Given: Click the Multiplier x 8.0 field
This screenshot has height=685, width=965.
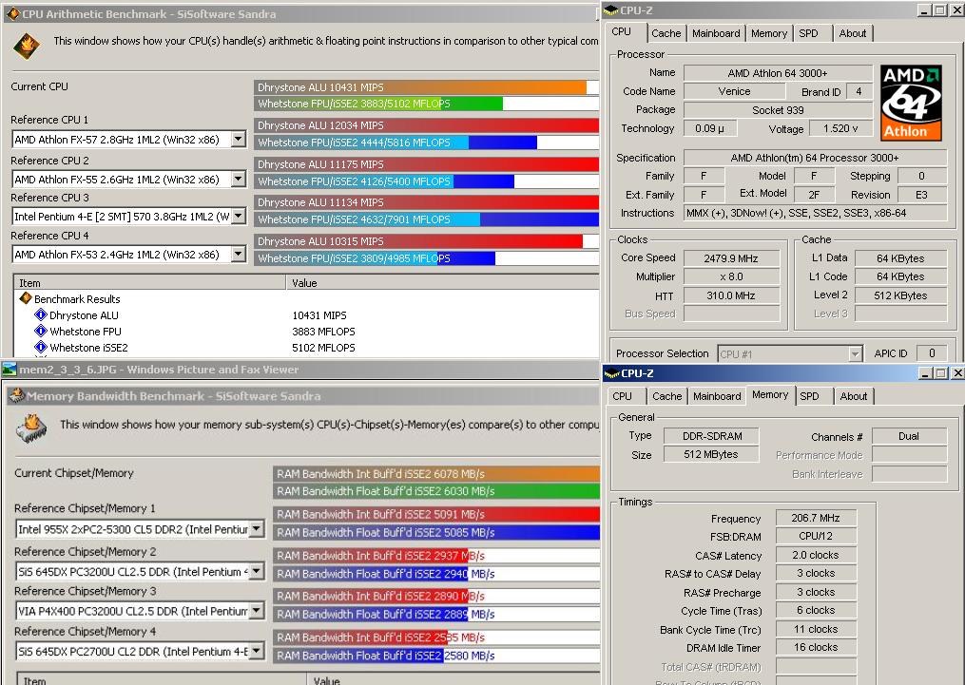Looking at the screenshot, I should (x=731, y=276).
